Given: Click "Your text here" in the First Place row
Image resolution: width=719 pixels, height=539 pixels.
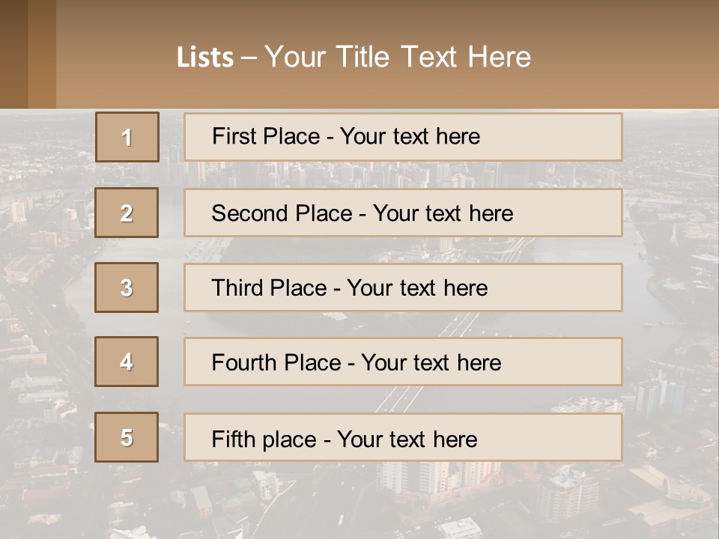Looking at the screenshot, I should click(x=410, y=136).
